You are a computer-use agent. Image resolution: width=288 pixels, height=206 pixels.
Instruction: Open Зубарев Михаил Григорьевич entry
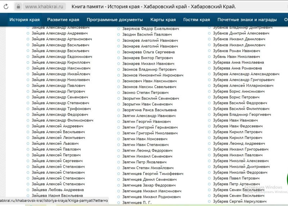(x=240, y=149)
